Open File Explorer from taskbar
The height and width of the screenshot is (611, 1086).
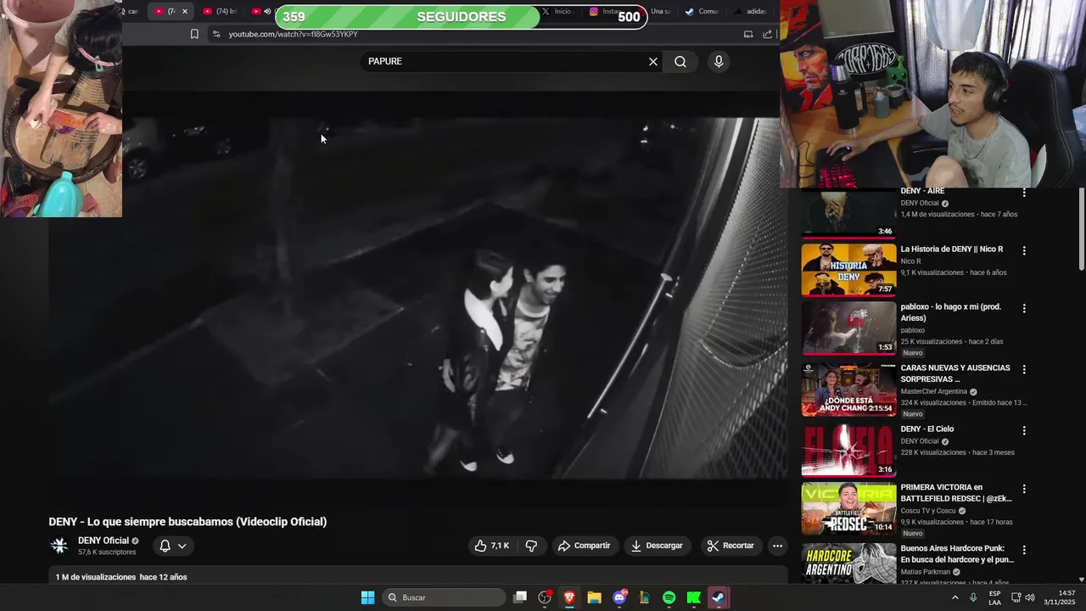[x=595, y=597]
